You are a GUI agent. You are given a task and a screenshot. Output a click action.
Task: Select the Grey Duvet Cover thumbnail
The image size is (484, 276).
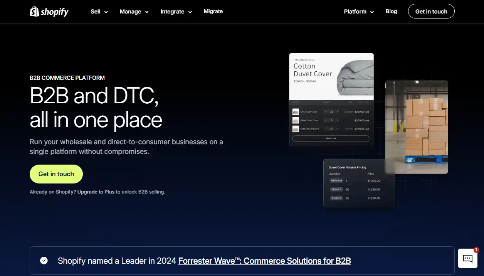point(296,112)
